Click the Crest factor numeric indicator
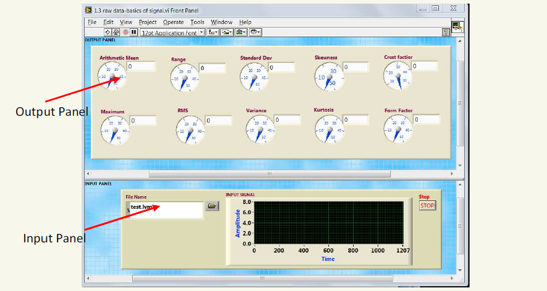547x291 pixels. pyautogui.click(x=425, y=66)
